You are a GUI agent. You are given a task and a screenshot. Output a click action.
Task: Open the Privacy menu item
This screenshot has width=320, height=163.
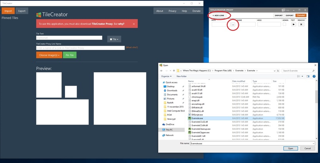[172, 11]
